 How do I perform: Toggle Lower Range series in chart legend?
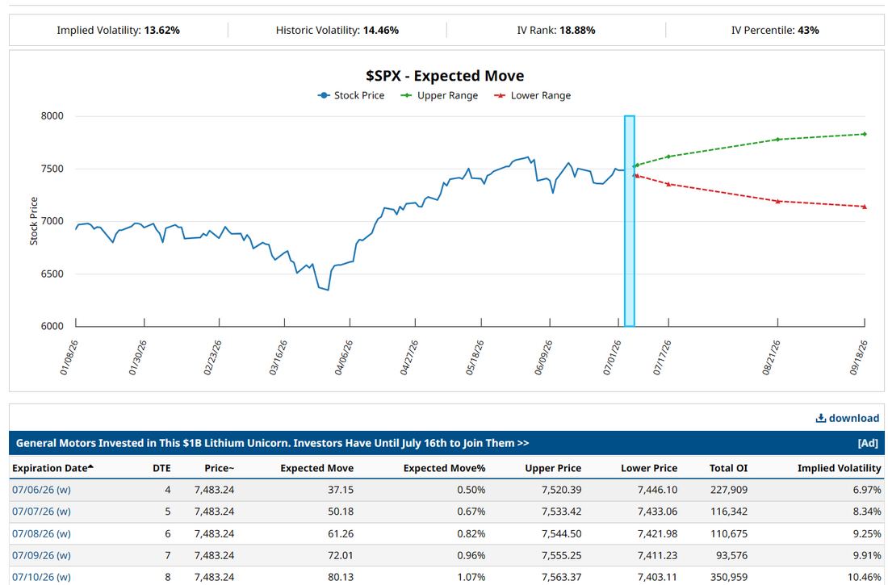tap(533, 96)
